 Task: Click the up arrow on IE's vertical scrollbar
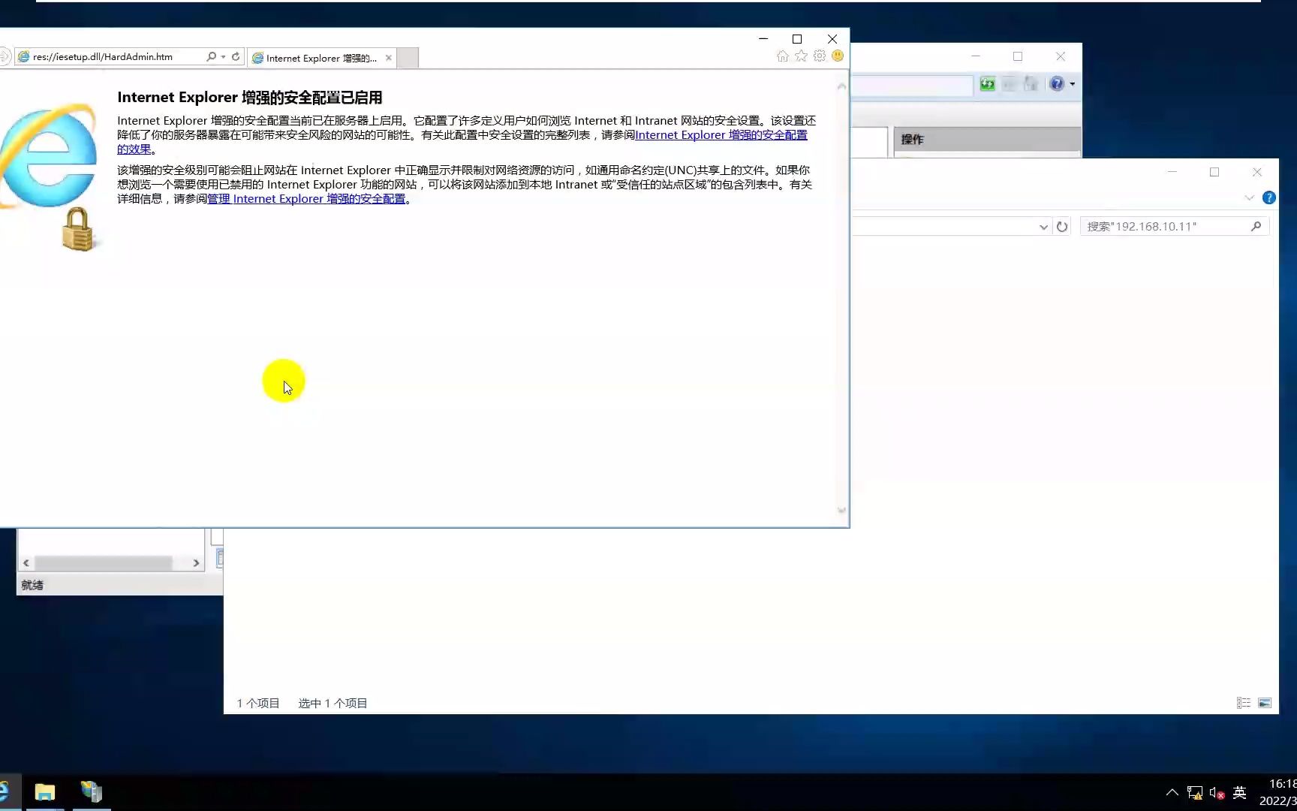click(x=841, y=87)
